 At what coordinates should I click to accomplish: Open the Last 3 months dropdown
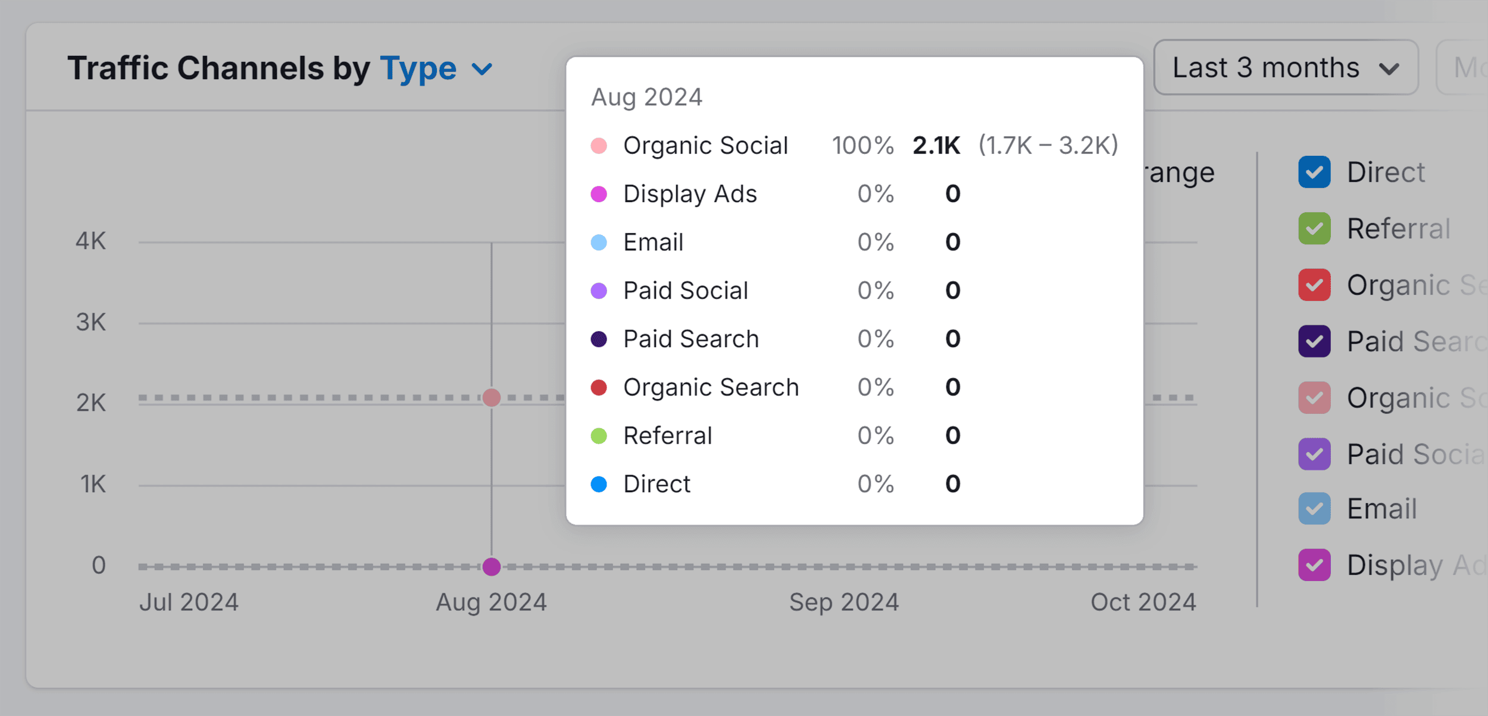1285,67
